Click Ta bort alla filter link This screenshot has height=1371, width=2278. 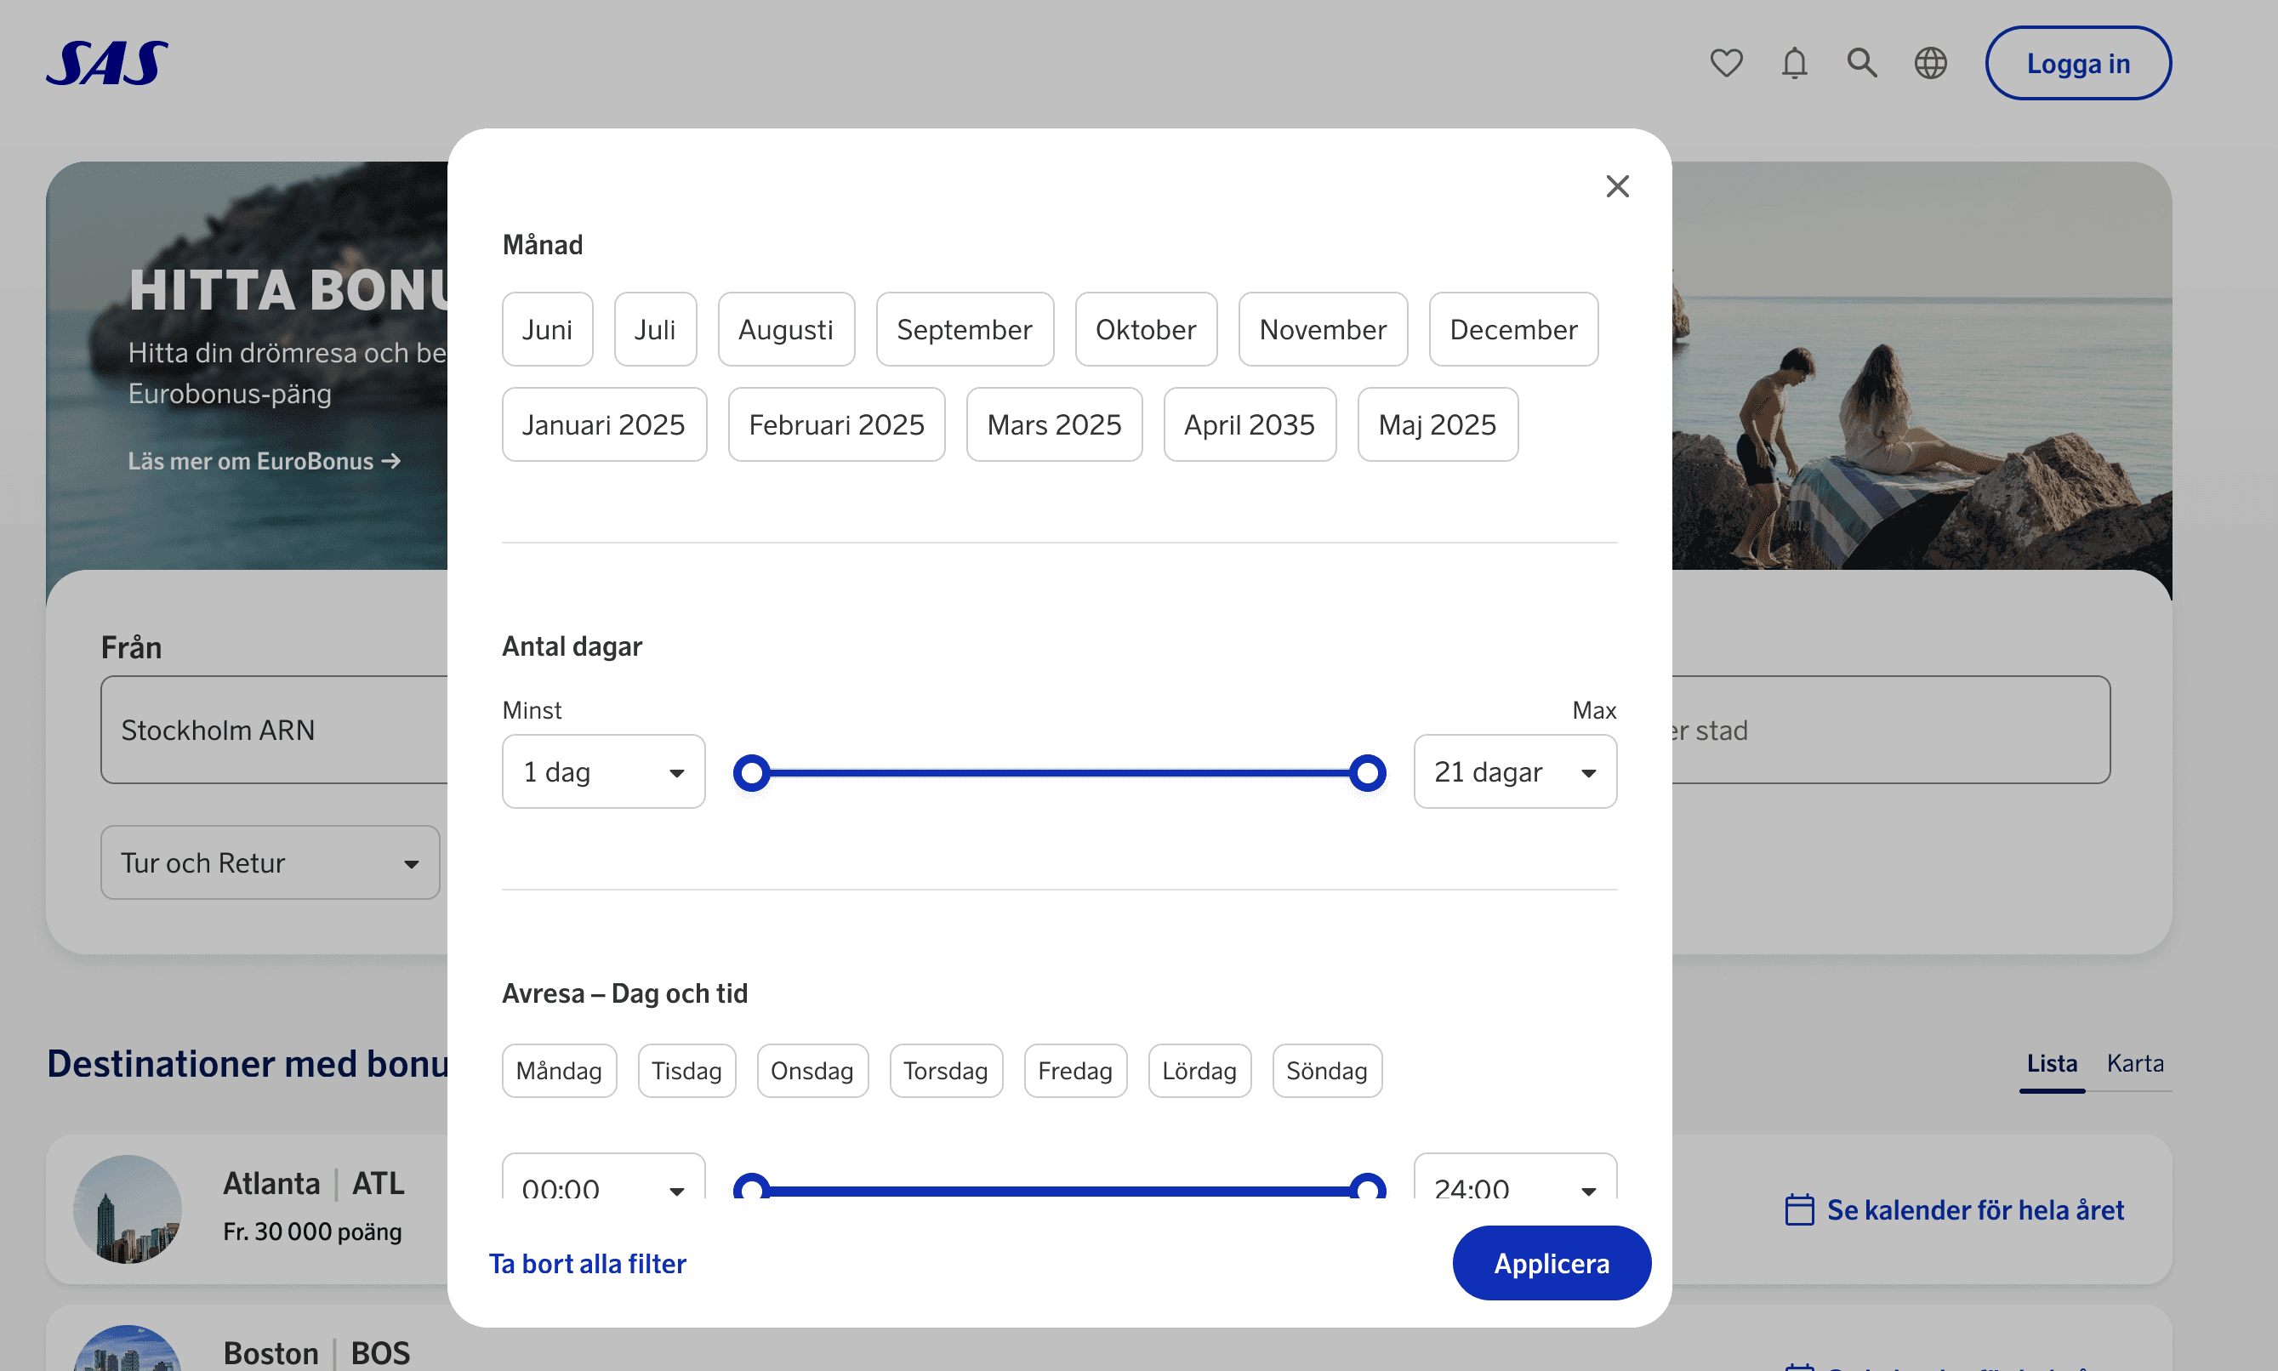(x=588, y=1263)
